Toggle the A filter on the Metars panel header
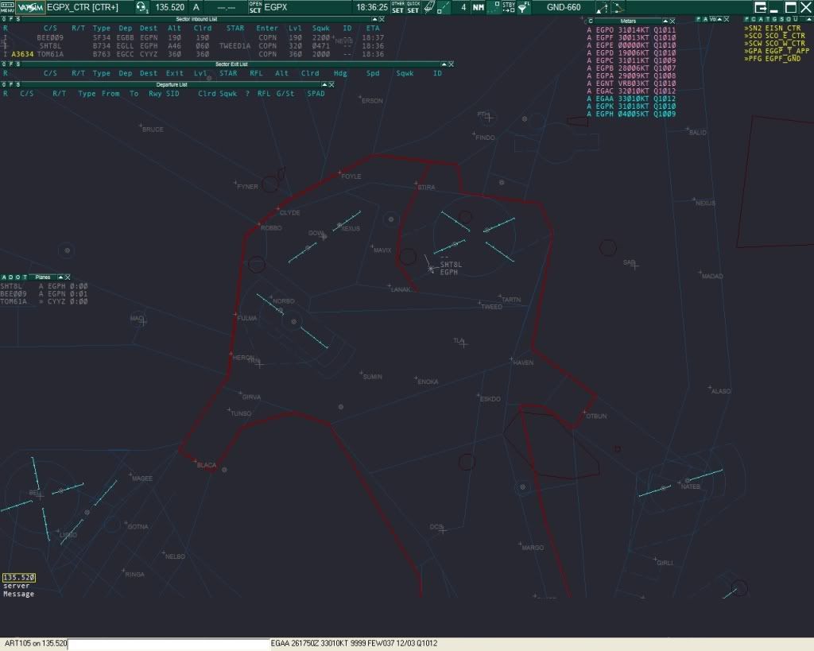 [704, 18]
